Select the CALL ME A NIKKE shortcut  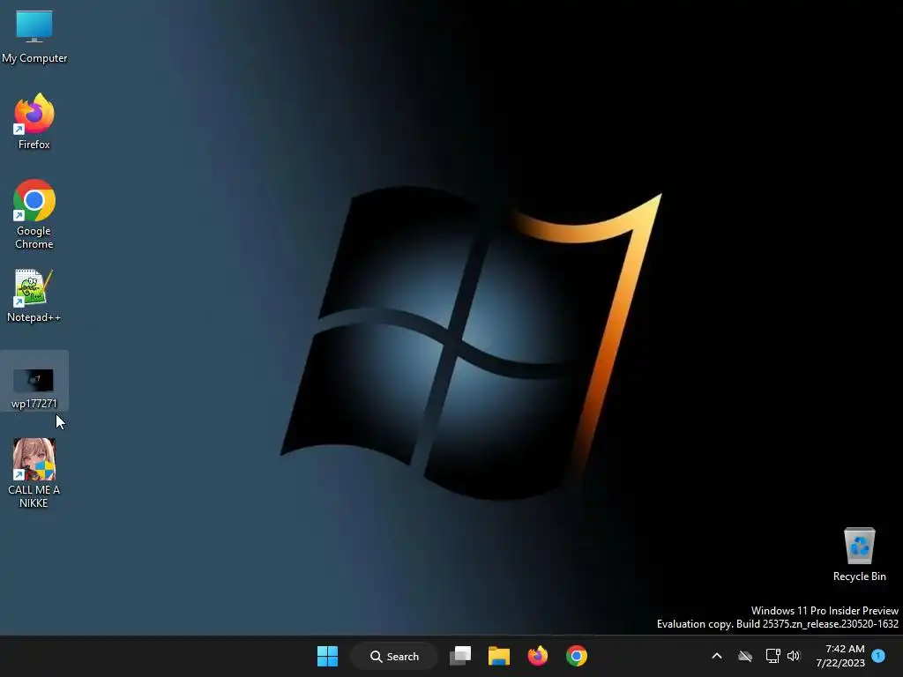(x=34, y=473)
